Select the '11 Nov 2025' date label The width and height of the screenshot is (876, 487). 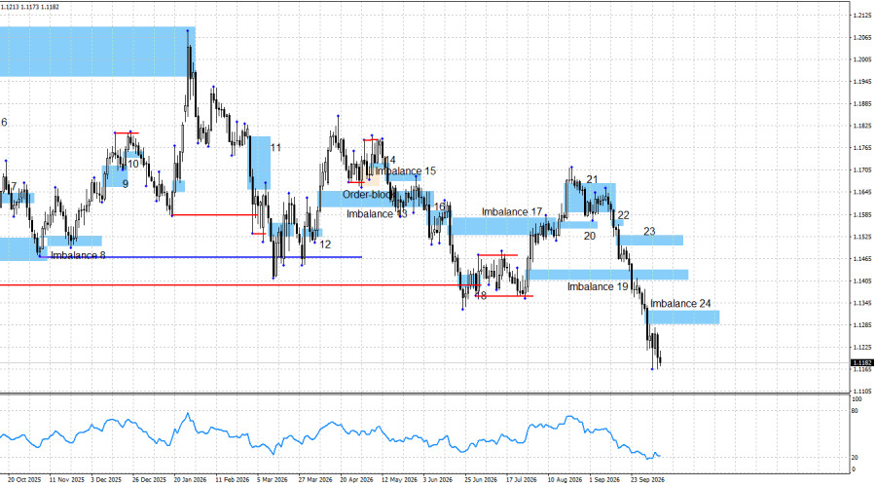pyautogui.click(x=66, y=480)
